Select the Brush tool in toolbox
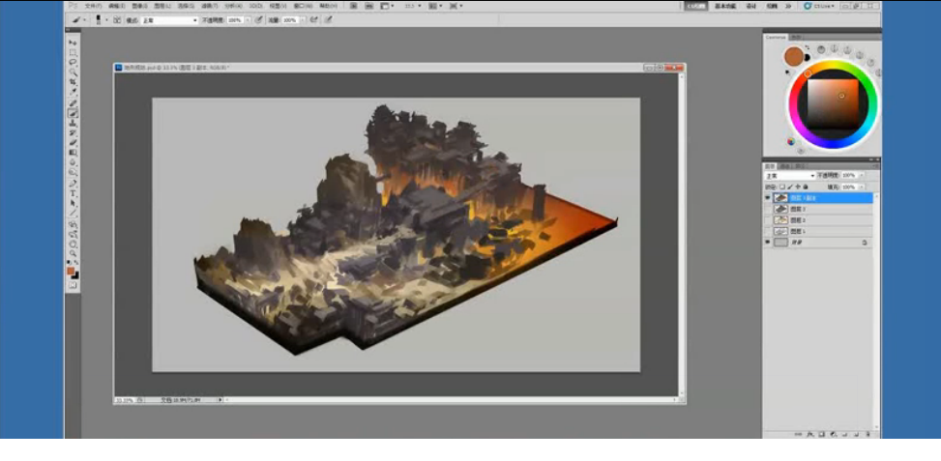The image size is (941, 461). [x=74, y=113]
